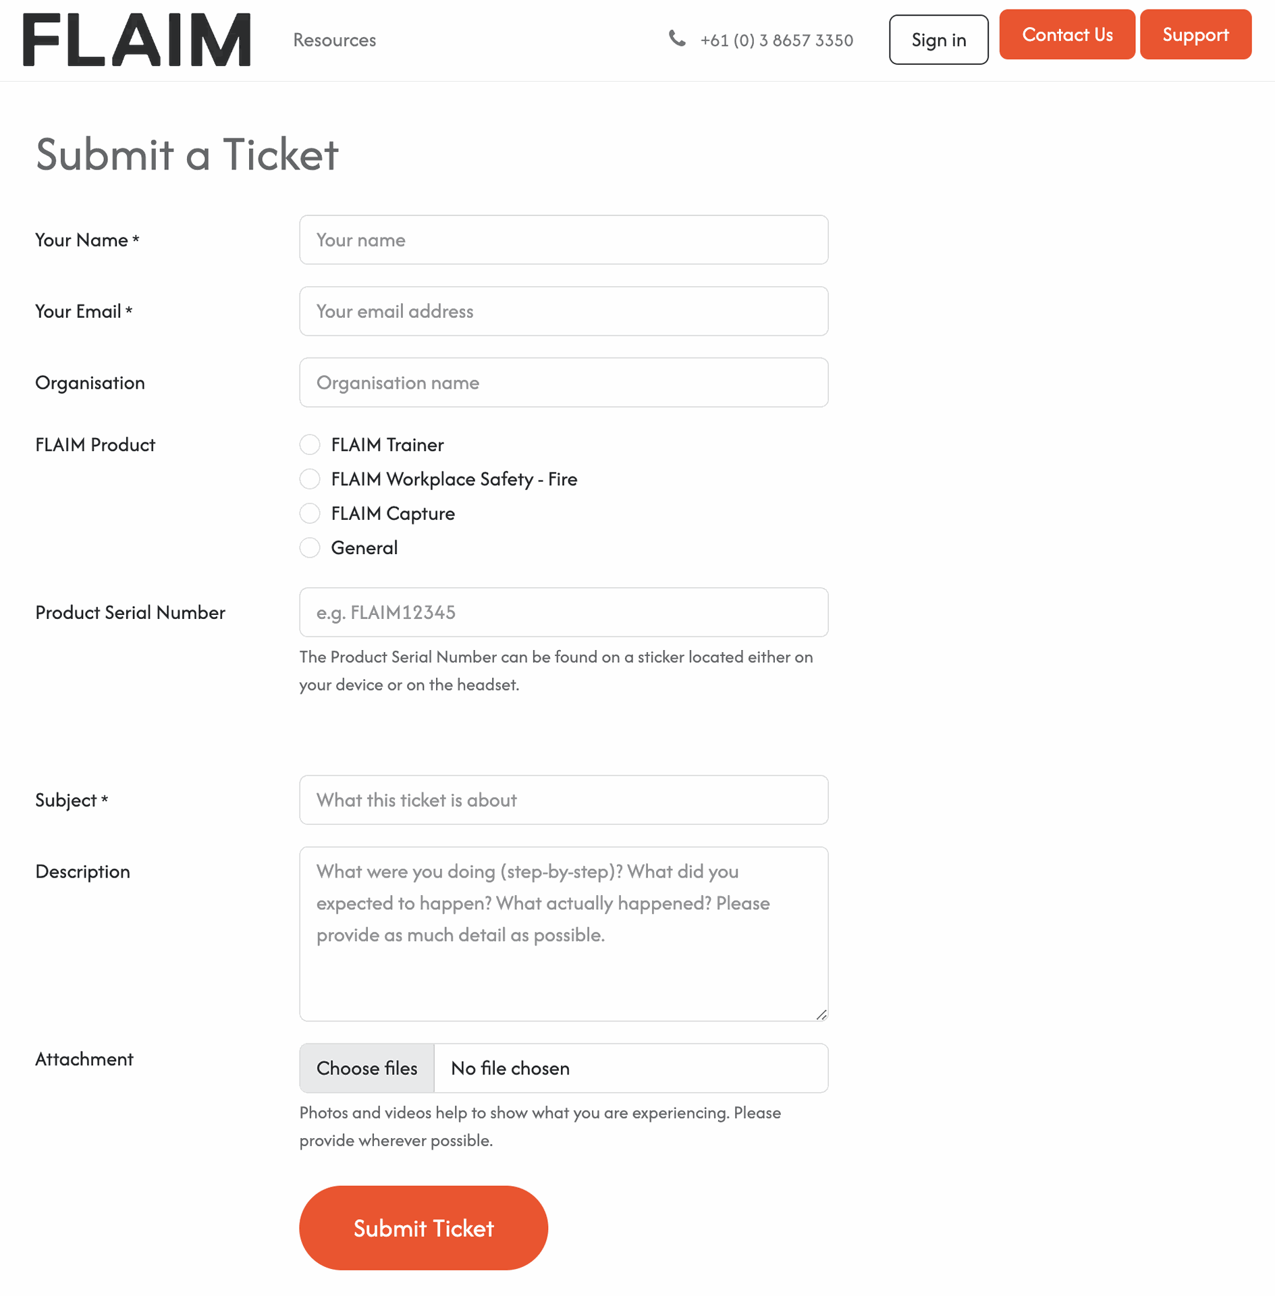Select the FLAIM Trainer radio option
The image size is (1275, 1296).
tap(310, 445)
